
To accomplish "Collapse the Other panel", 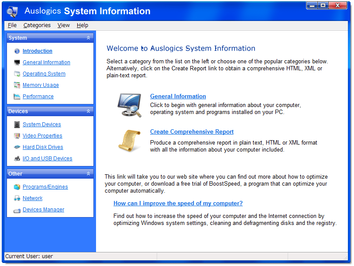I will 89,173.
